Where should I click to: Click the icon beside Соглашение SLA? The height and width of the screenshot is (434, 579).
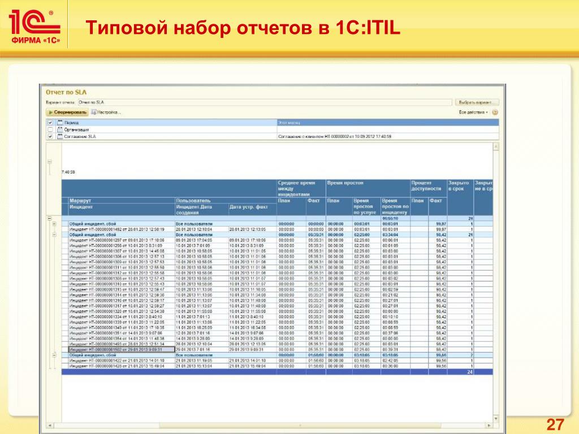tap(60, 137)
